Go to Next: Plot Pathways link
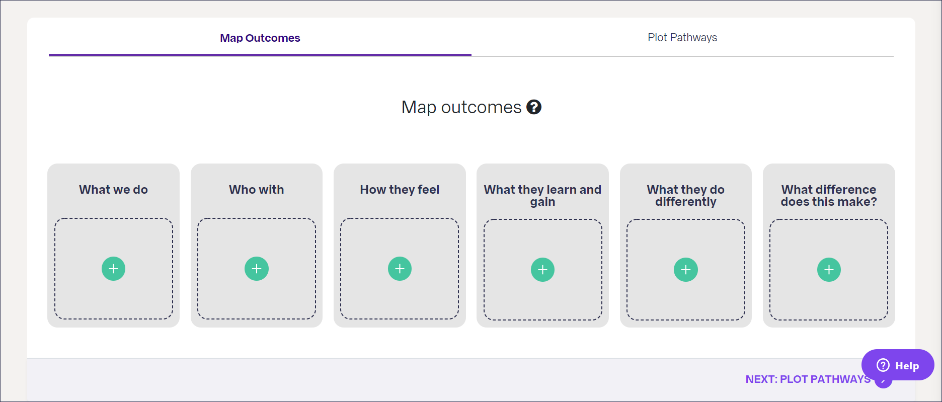Screen dimensions: 942x402 tap(808, 379)
